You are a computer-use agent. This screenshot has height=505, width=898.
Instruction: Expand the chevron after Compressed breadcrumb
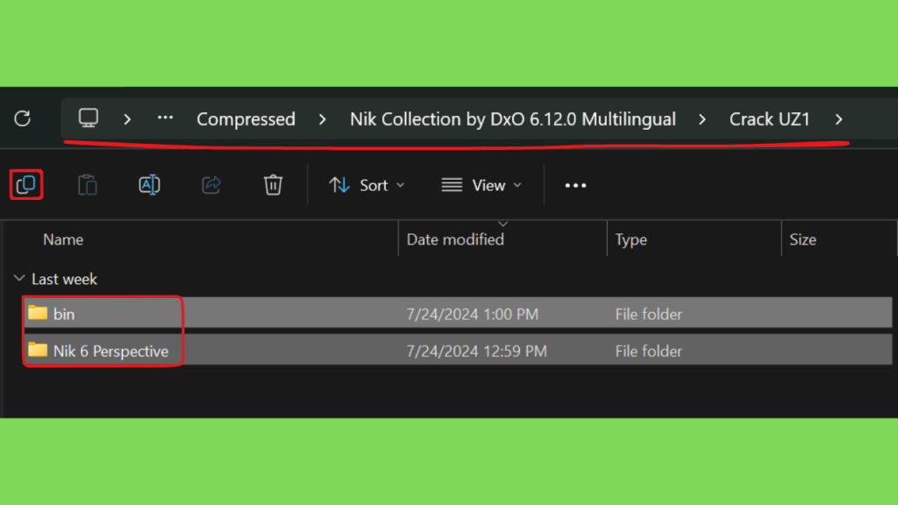click(x=323, y=119)
